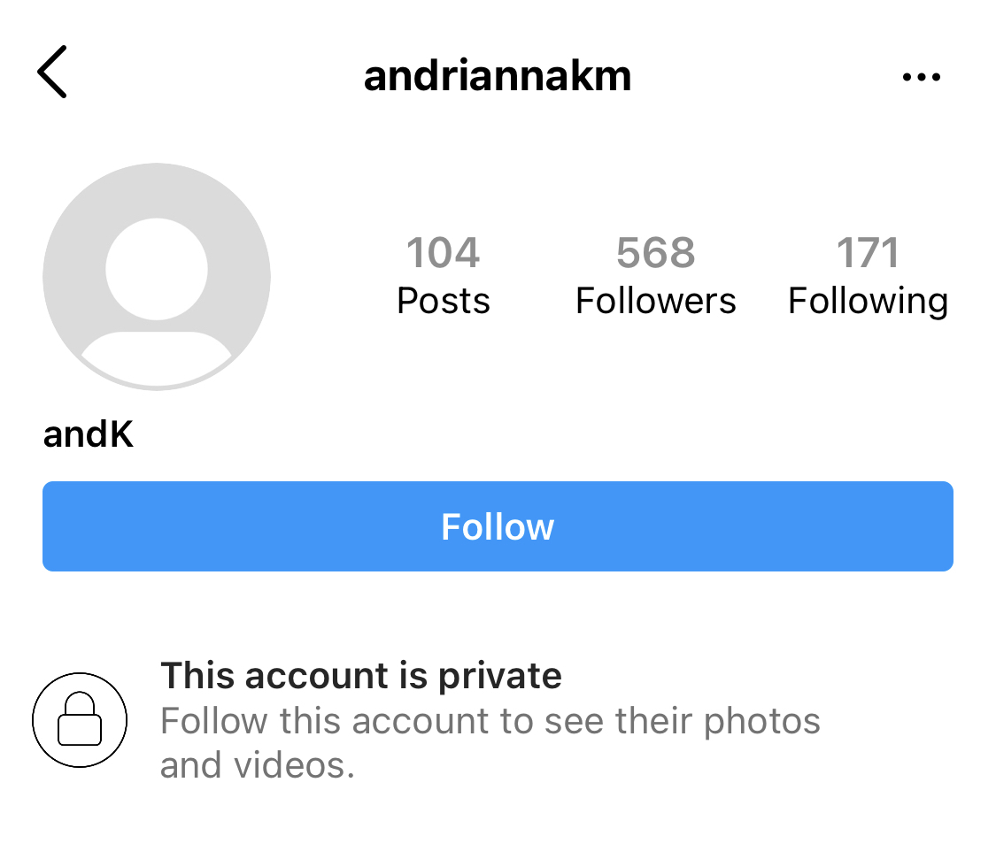
Task: Tap the andK display name
Action: tap(89, 435)
